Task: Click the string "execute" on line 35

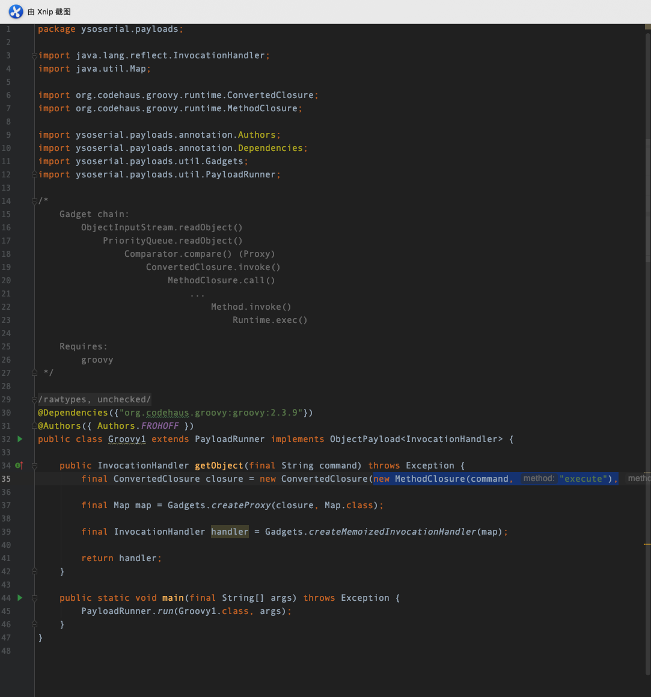Action: [583, 479]
